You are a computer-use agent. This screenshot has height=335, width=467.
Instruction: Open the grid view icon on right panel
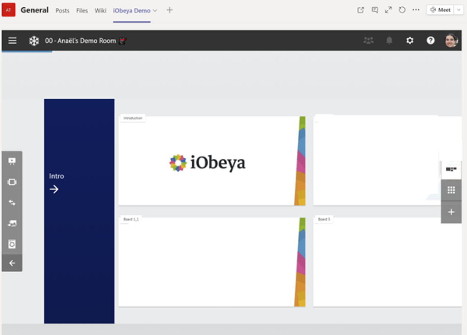[450, 190]
